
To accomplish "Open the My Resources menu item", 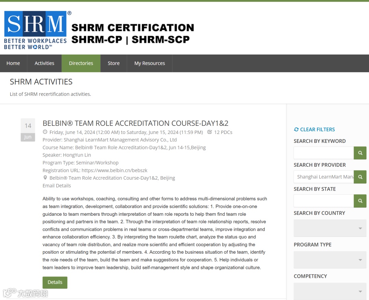I will tap(150, 63).
